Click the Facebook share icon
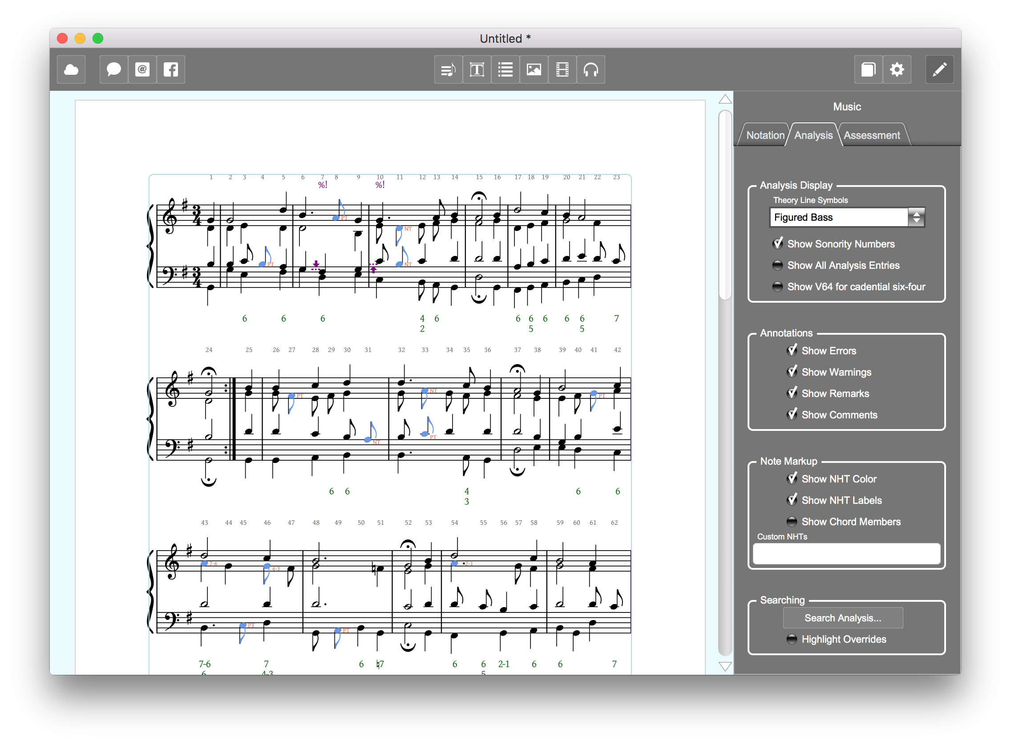Image resolution: width=1011 pixels, height=746 pixels. point(170,69)
